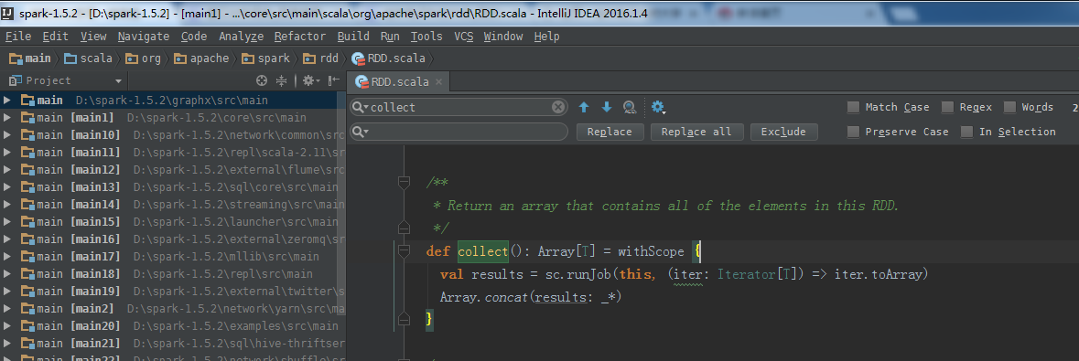Select the RDD.scala editor tab

click(398, 82)
